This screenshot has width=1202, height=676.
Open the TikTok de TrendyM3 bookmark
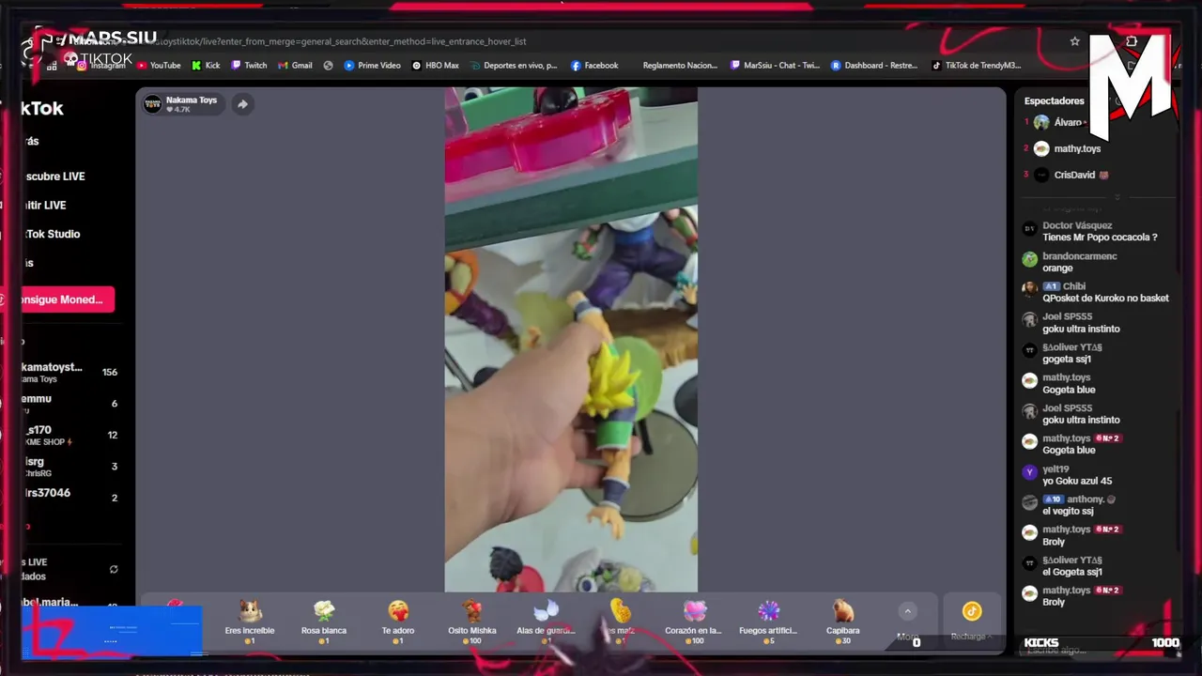pos(976,66)
